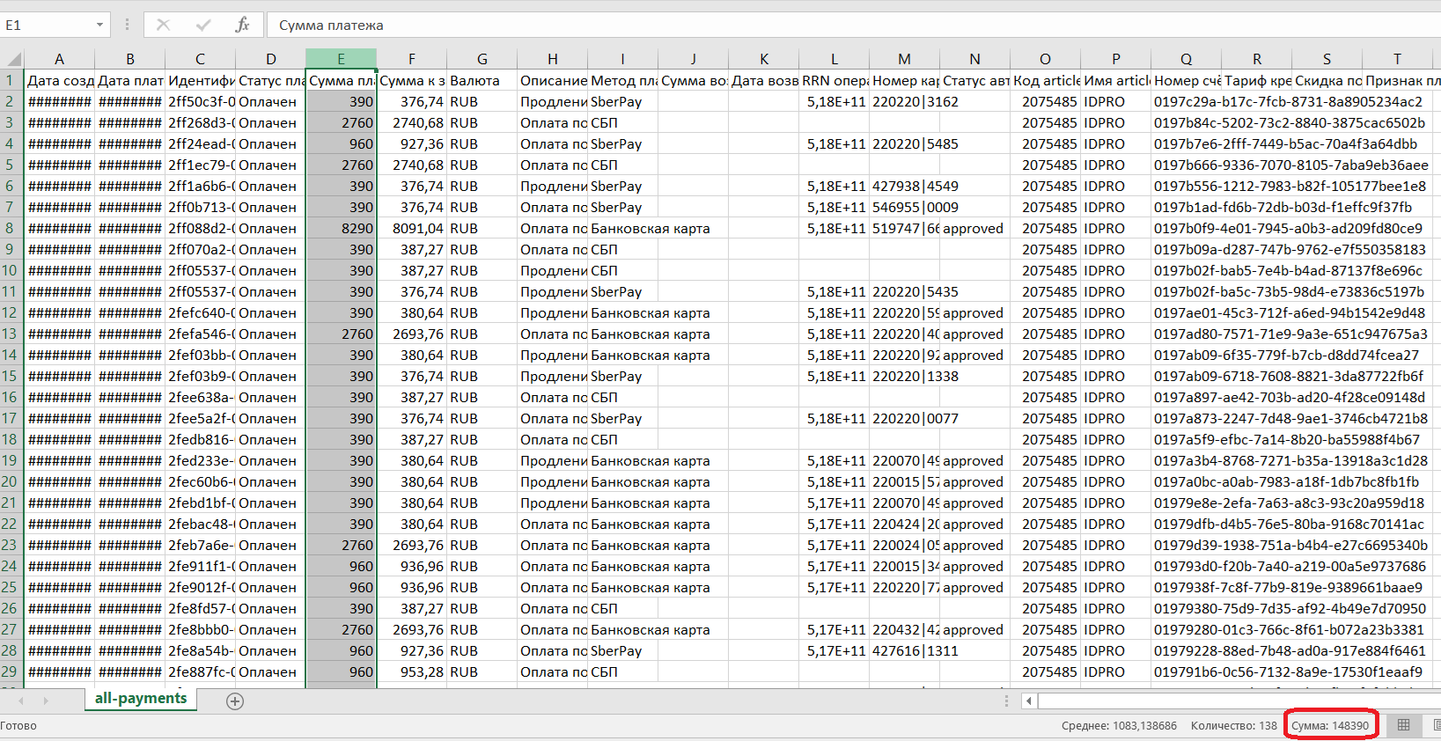Click the cell with value 8290

click(341, 228)
